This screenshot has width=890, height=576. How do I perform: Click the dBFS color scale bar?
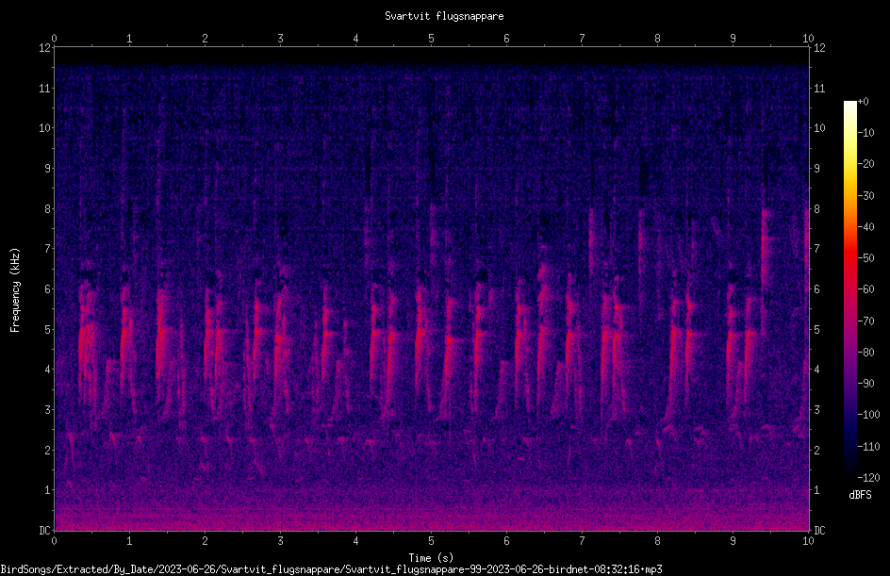849,289
